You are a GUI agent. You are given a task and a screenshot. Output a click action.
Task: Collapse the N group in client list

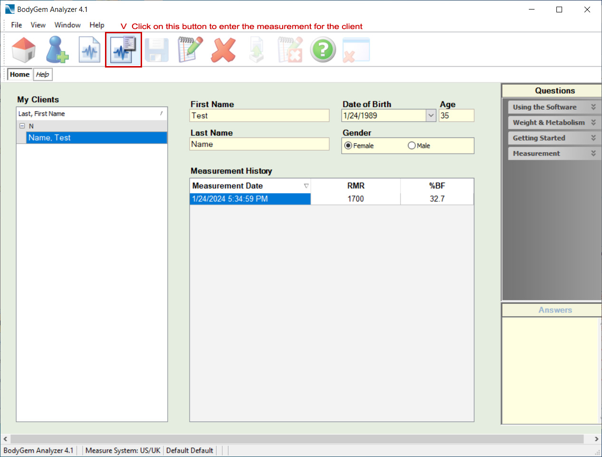pyautogui.click(x=22, y=126)
